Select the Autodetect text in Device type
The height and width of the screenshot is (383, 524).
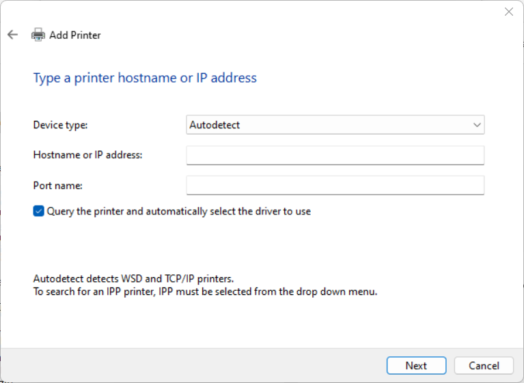pyautogui.click(x=215, y=125)
